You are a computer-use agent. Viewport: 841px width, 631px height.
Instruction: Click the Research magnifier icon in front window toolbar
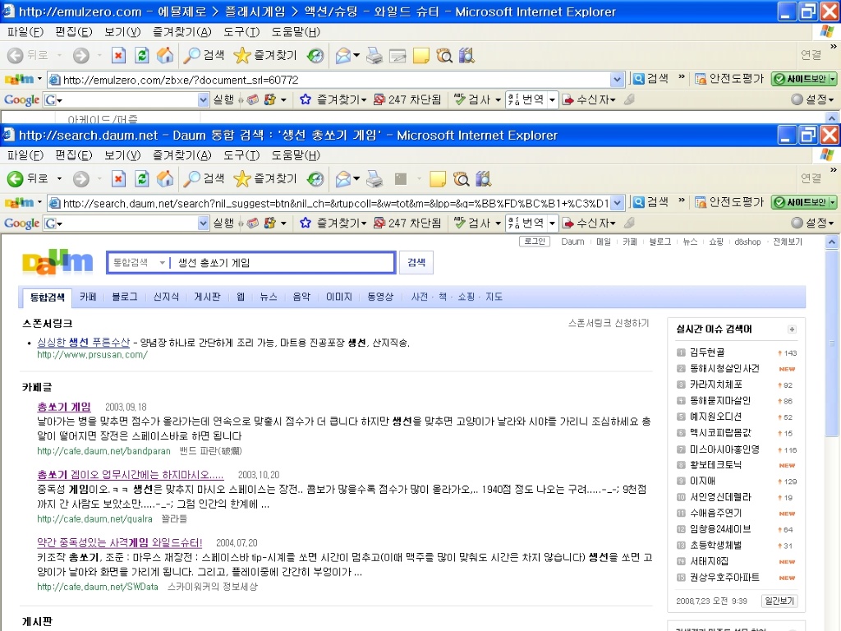(461, 178)
